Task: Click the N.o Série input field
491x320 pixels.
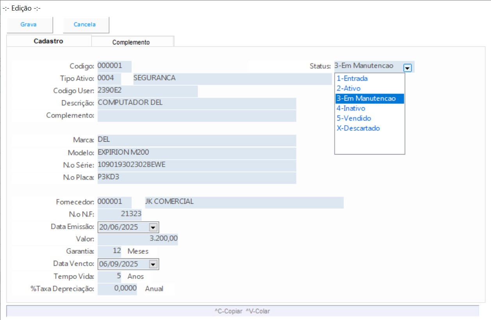Action: 196,165
